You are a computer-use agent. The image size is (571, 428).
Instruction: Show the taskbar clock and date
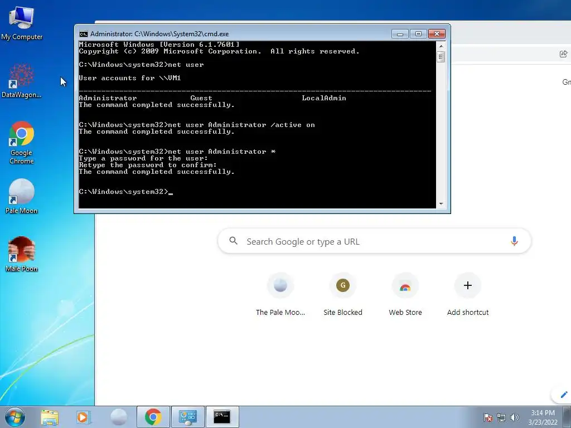coord(543,417)
